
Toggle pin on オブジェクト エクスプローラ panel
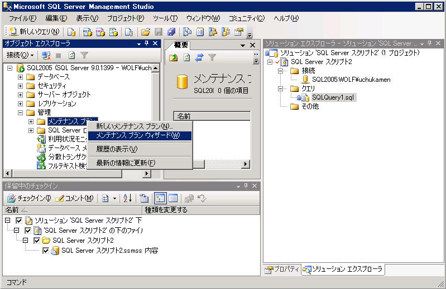(x=147, y=43)
